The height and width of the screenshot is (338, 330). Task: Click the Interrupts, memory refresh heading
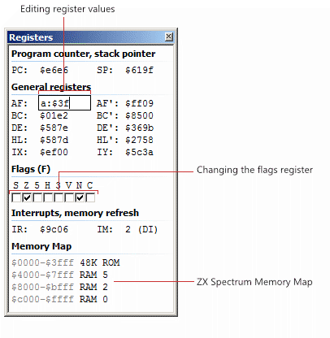tap(75, 213)
